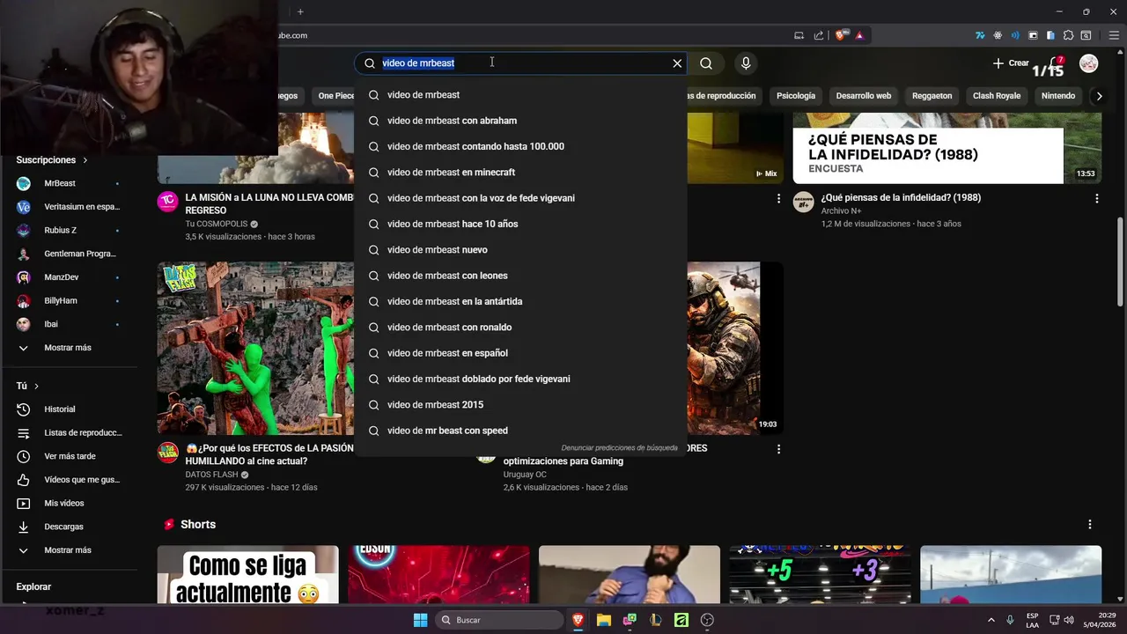The height and width of the screenshot is (634, 1127).
Task: Open '¿Qué piensas de la infidelidad?' video thumbnail
Action: (947, 148)
